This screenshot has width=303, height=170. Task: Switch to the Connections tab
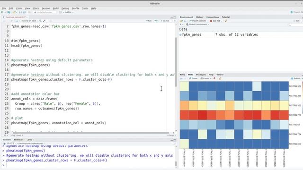point(213,17)
